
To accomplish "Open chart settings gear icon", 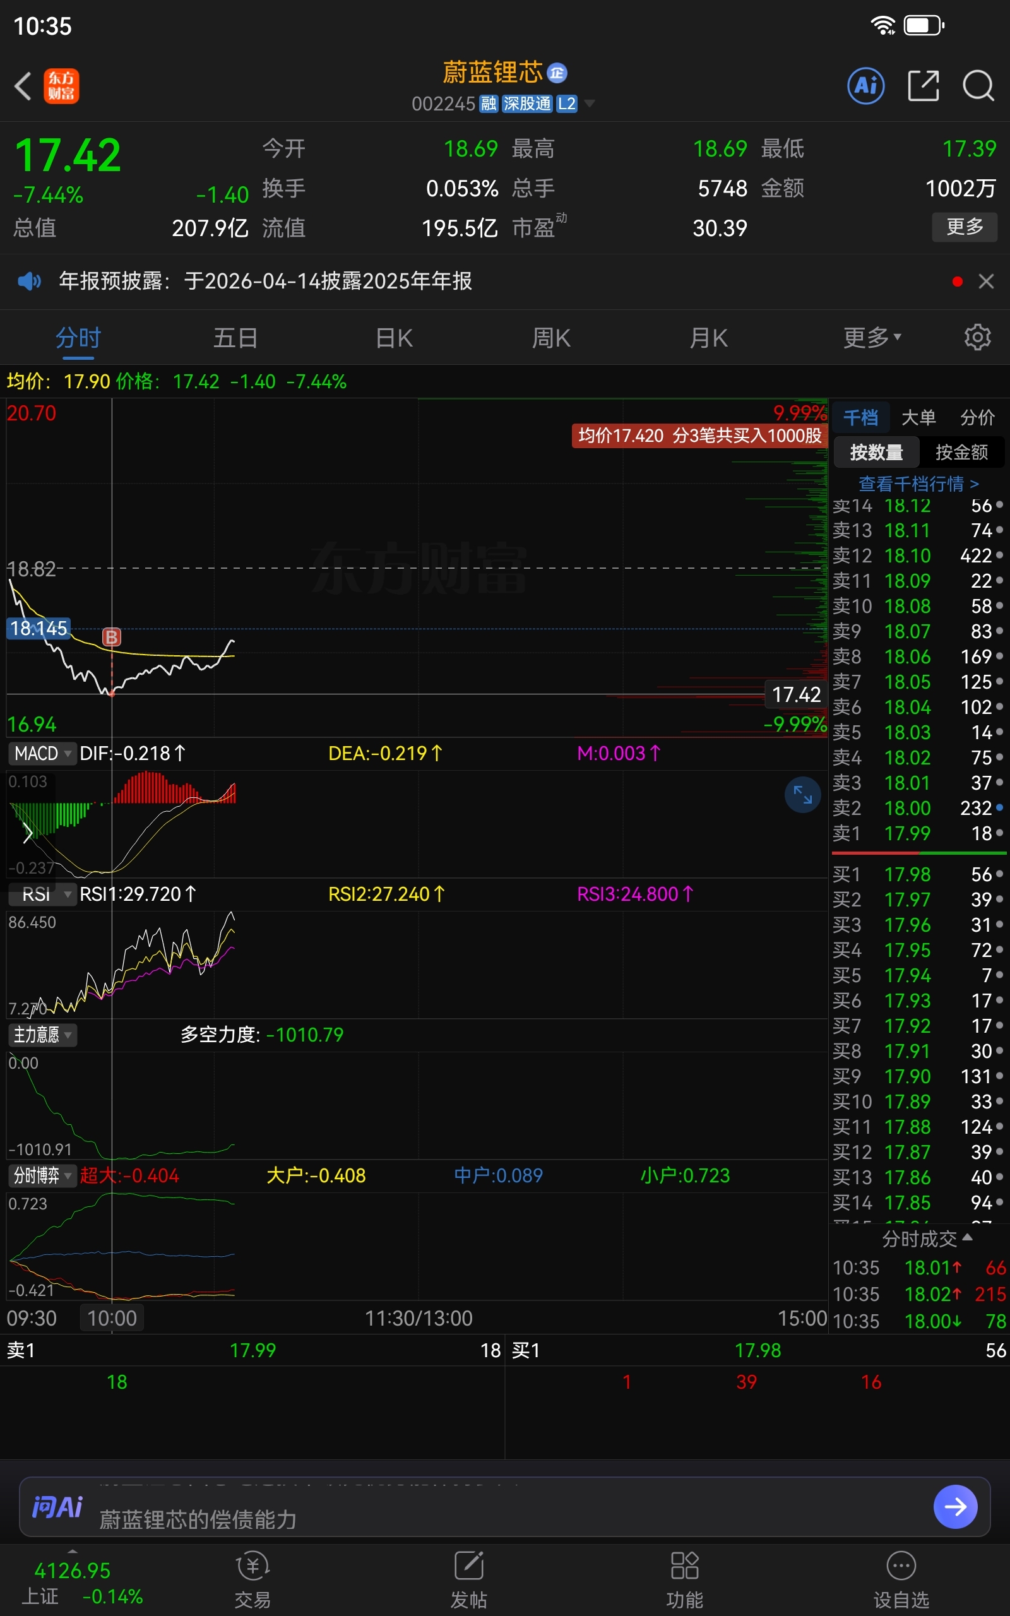I will (977, 337).
